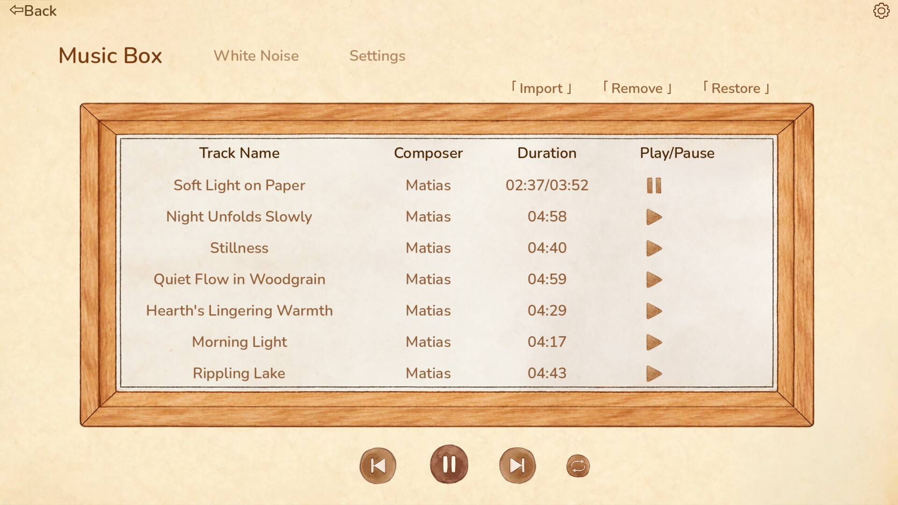Open the Settings tab

point(377,56)
